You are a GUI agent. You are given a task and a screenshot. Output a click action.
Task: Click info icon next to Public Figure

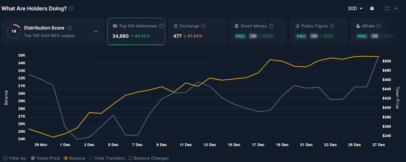point(332,26)
